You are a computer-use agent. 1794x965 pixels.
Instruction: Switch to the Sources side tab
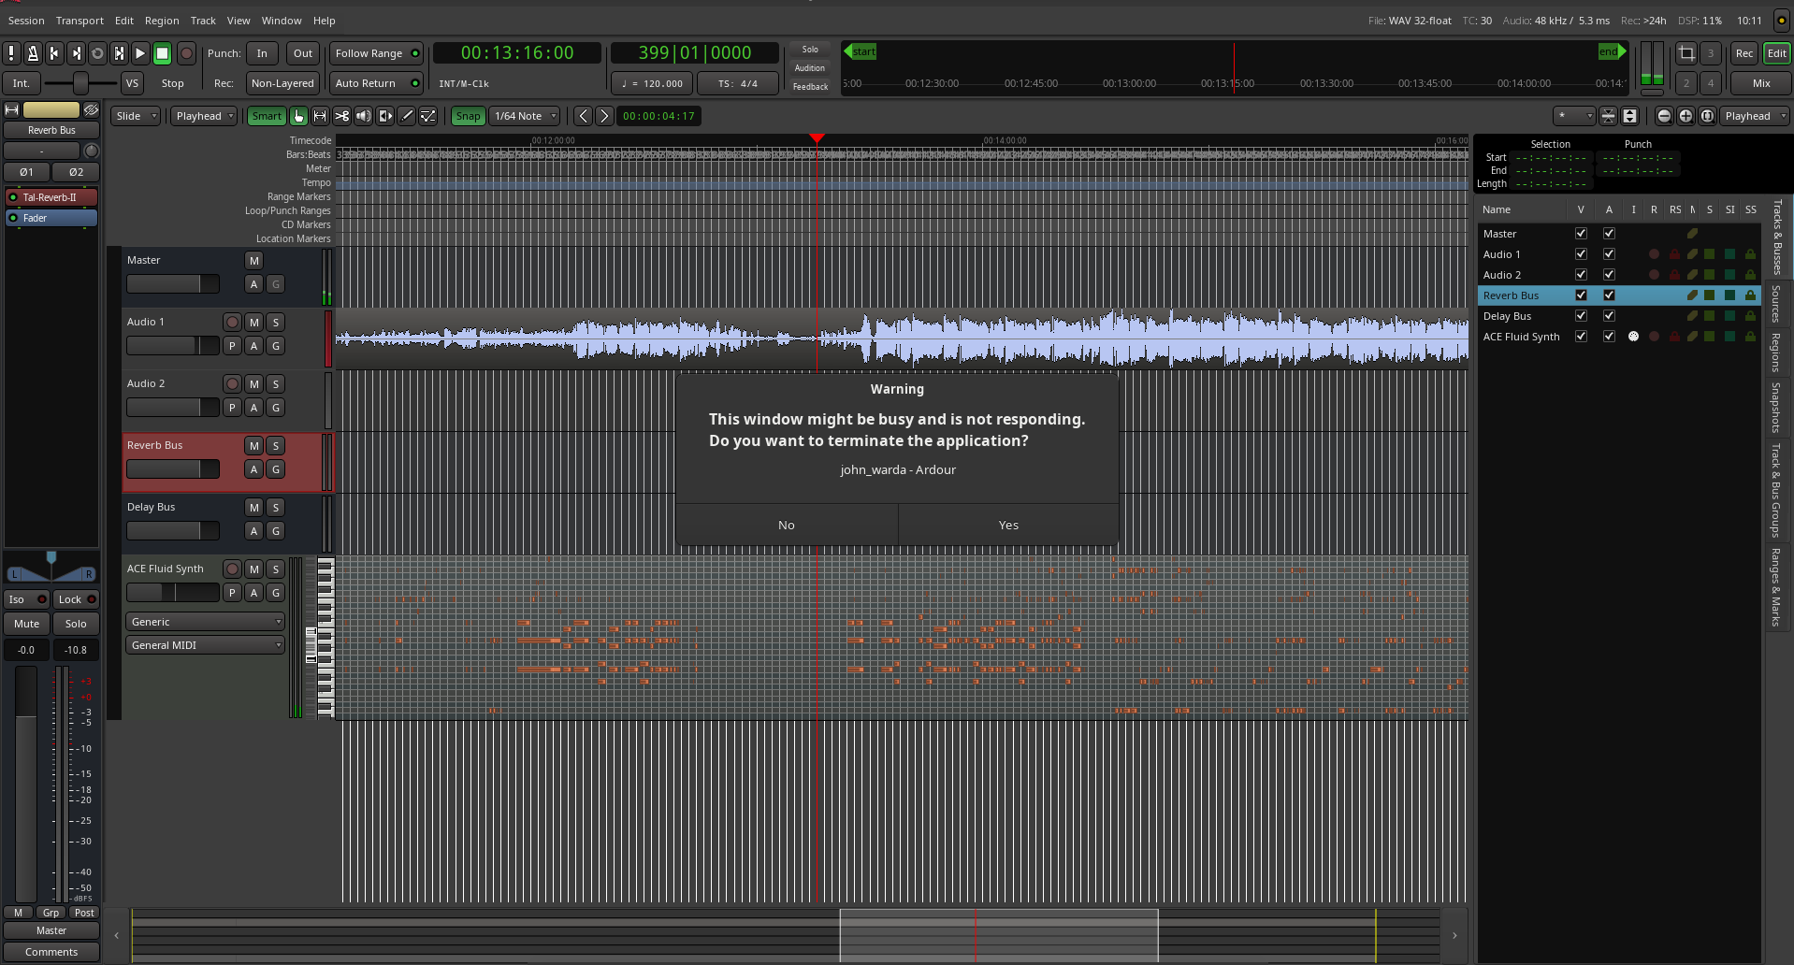point(1775,304)
